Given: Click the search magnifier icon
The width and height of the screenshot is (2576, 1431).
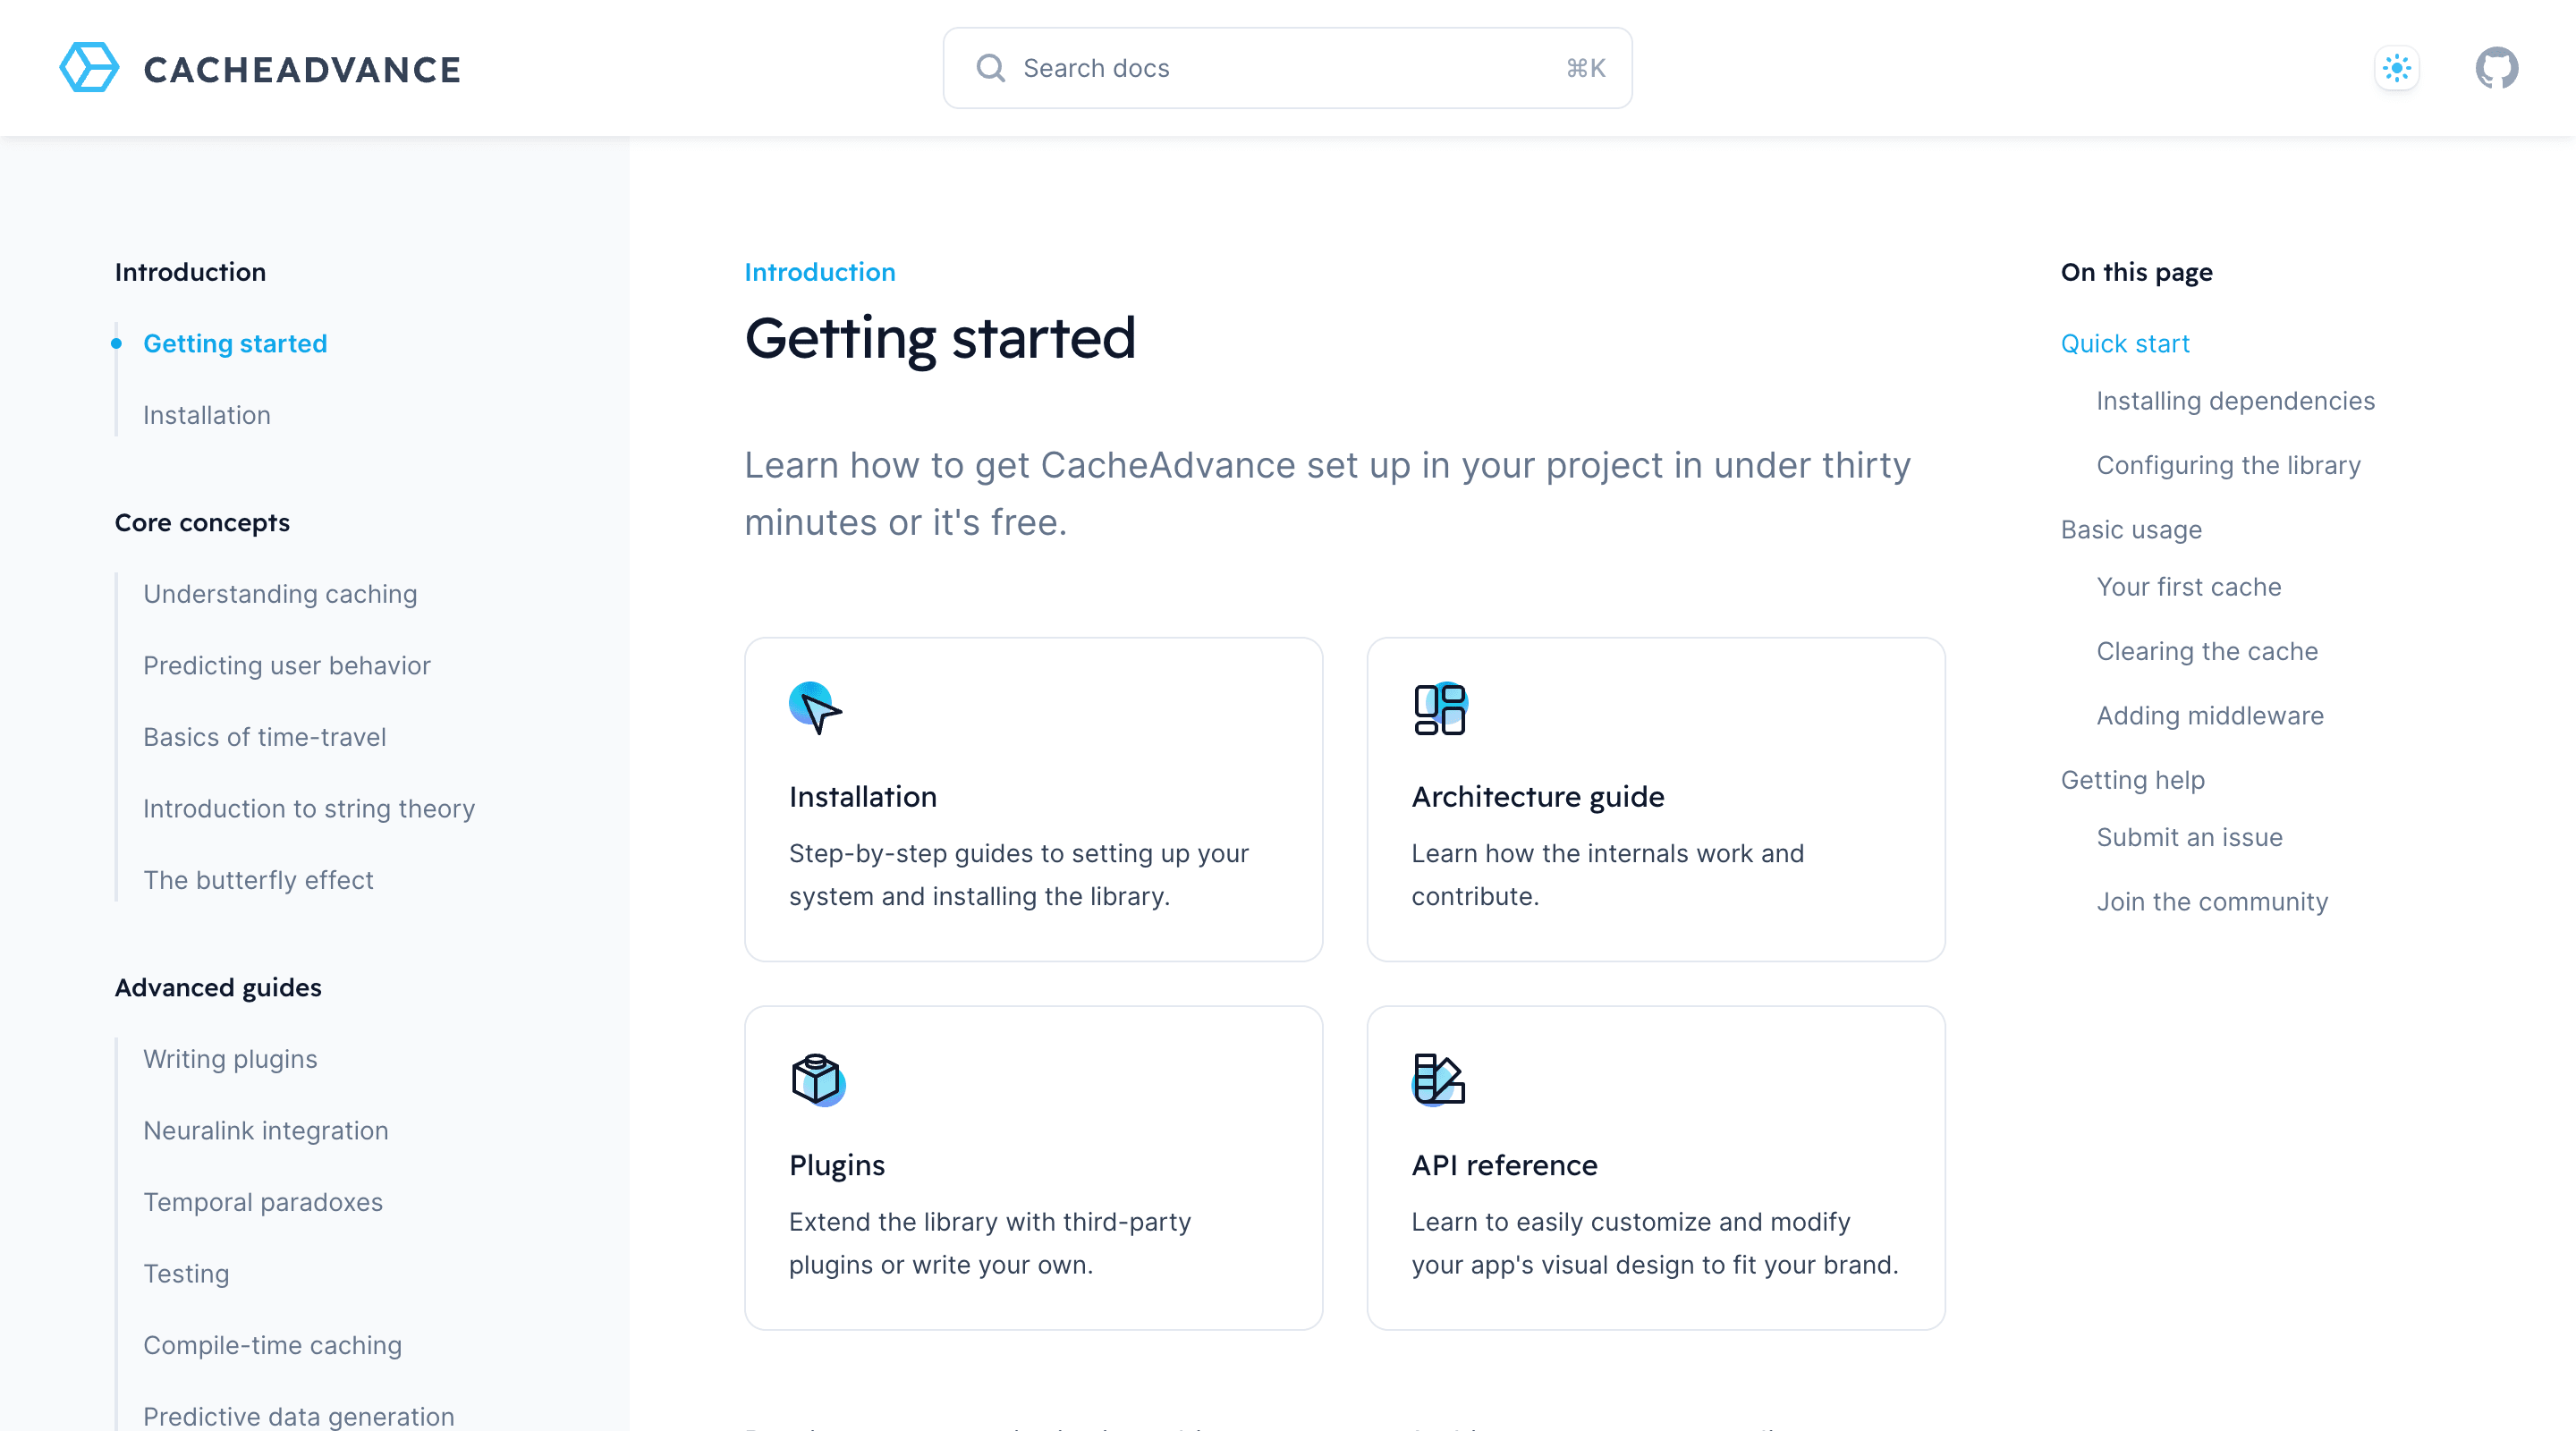Looking at the screenshot, I should tap(990, 68).
